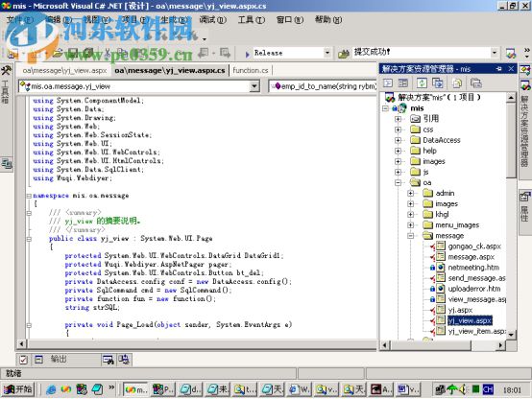Select the menu_images folder
Screen dimensions: 532x399
click(457, 225)
